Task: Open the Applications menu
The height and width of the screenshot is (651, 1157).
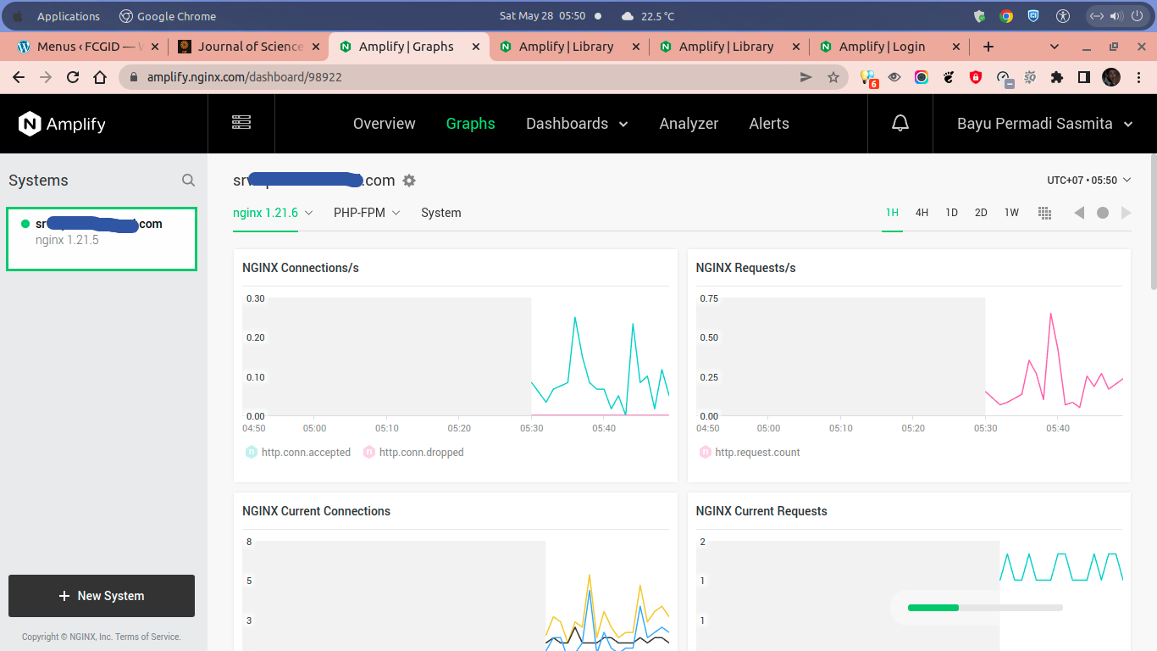Action: pyautogui.click(x=68, y=16)
